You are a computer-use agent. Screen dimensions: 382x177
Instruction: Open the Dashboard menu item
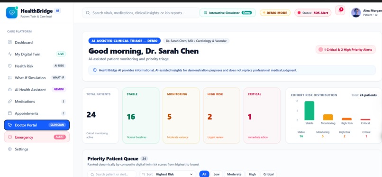click(x=37, y=42)
